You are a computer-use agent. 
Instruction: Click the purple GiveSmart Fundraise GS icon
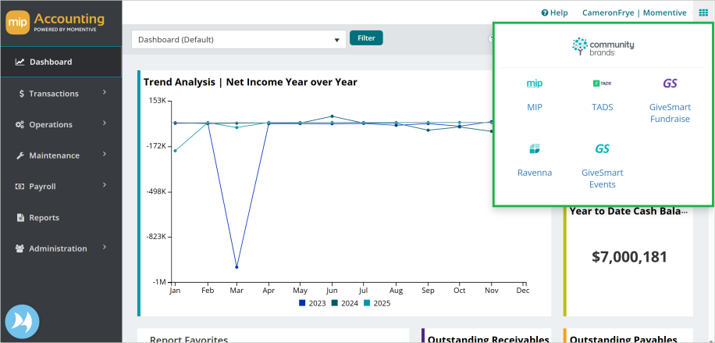(670, 84)
